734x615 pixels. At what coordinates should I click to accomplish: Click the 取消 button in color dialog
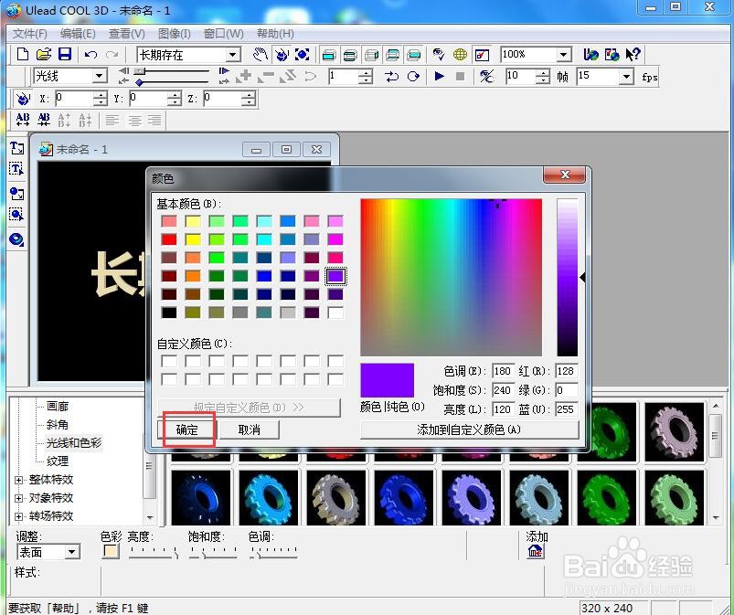(x=249, y=429)
